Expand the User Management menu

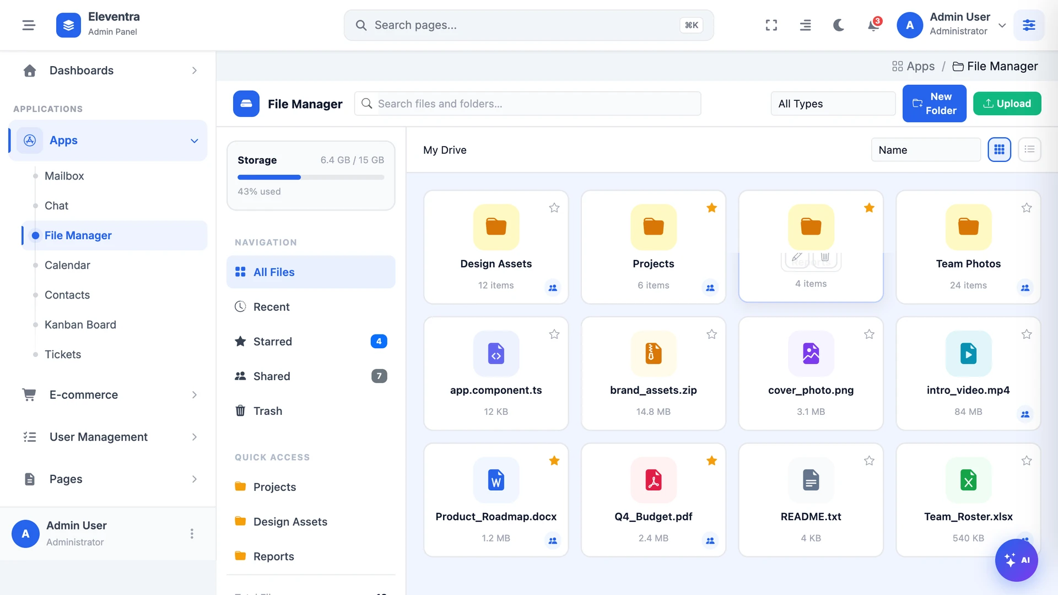point(108,437)
